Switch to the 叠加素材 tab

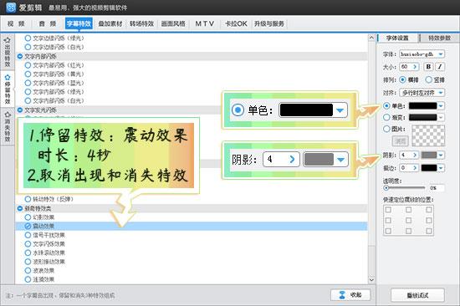point(110,23)
